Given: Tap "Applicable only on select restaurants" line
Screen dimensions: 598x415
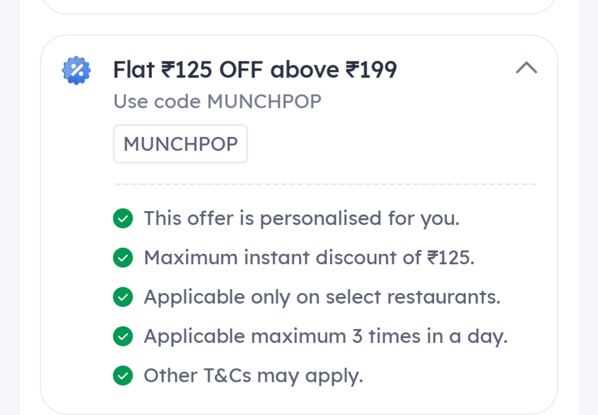Looking at the screenshot, I should 322,297.
